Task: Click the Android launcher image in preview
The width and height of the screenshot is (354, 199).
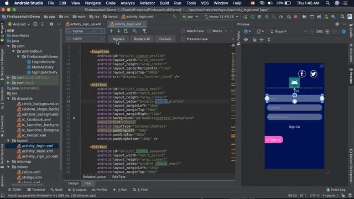Action: (294, 82)
